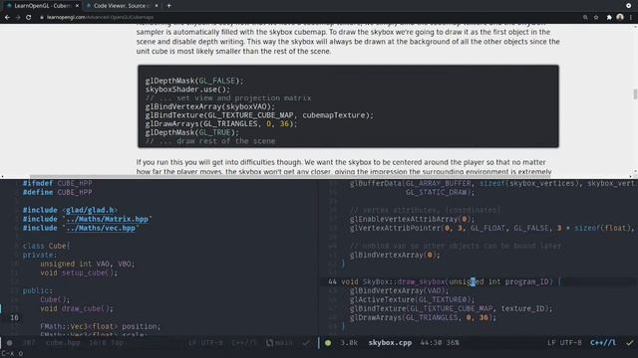Viewport: 638px width, 358px height.
Task: Click '44:30 36%' position in skybox modeline
Action: [x=440, y=342]
